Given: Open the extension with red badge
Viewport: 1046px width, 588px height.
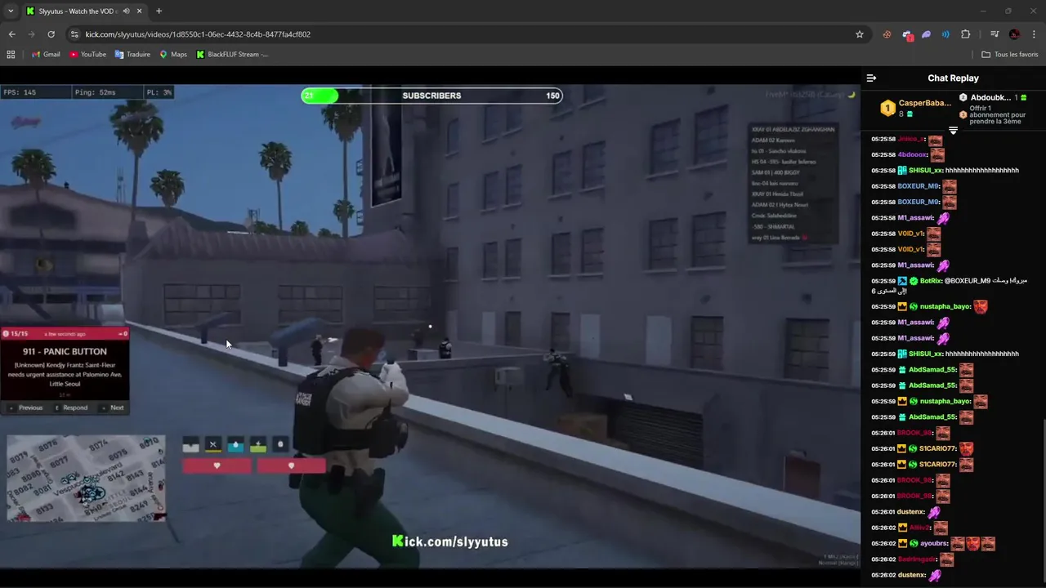Looking at the screenshot, I should point(907,35).
